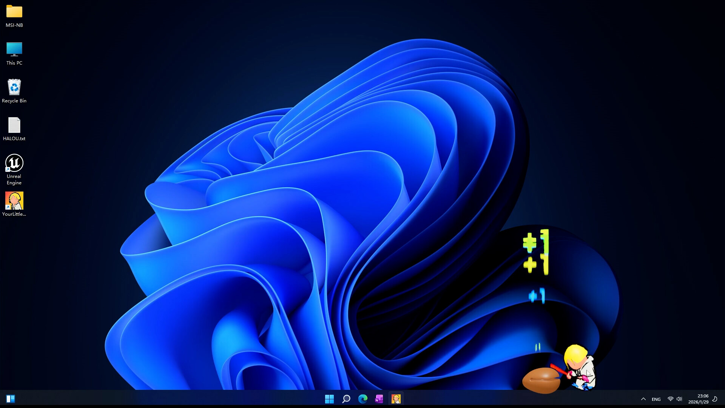
Task: Expand hidden system tray icons
Action: [643, 399]
